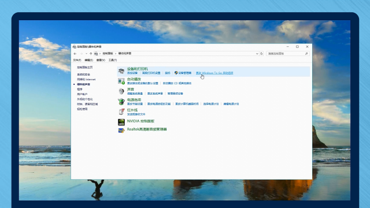Select 轻松使用 in sidebar

(x=82, y=109)
